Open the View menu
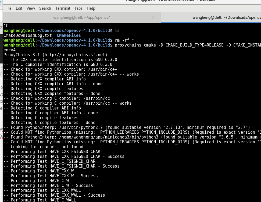261x202 pixels. (31, 8)
